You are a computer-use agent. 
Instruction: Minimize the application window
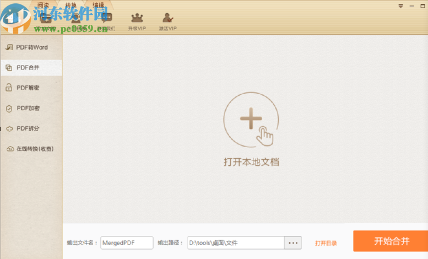click(x=412, y=6)
